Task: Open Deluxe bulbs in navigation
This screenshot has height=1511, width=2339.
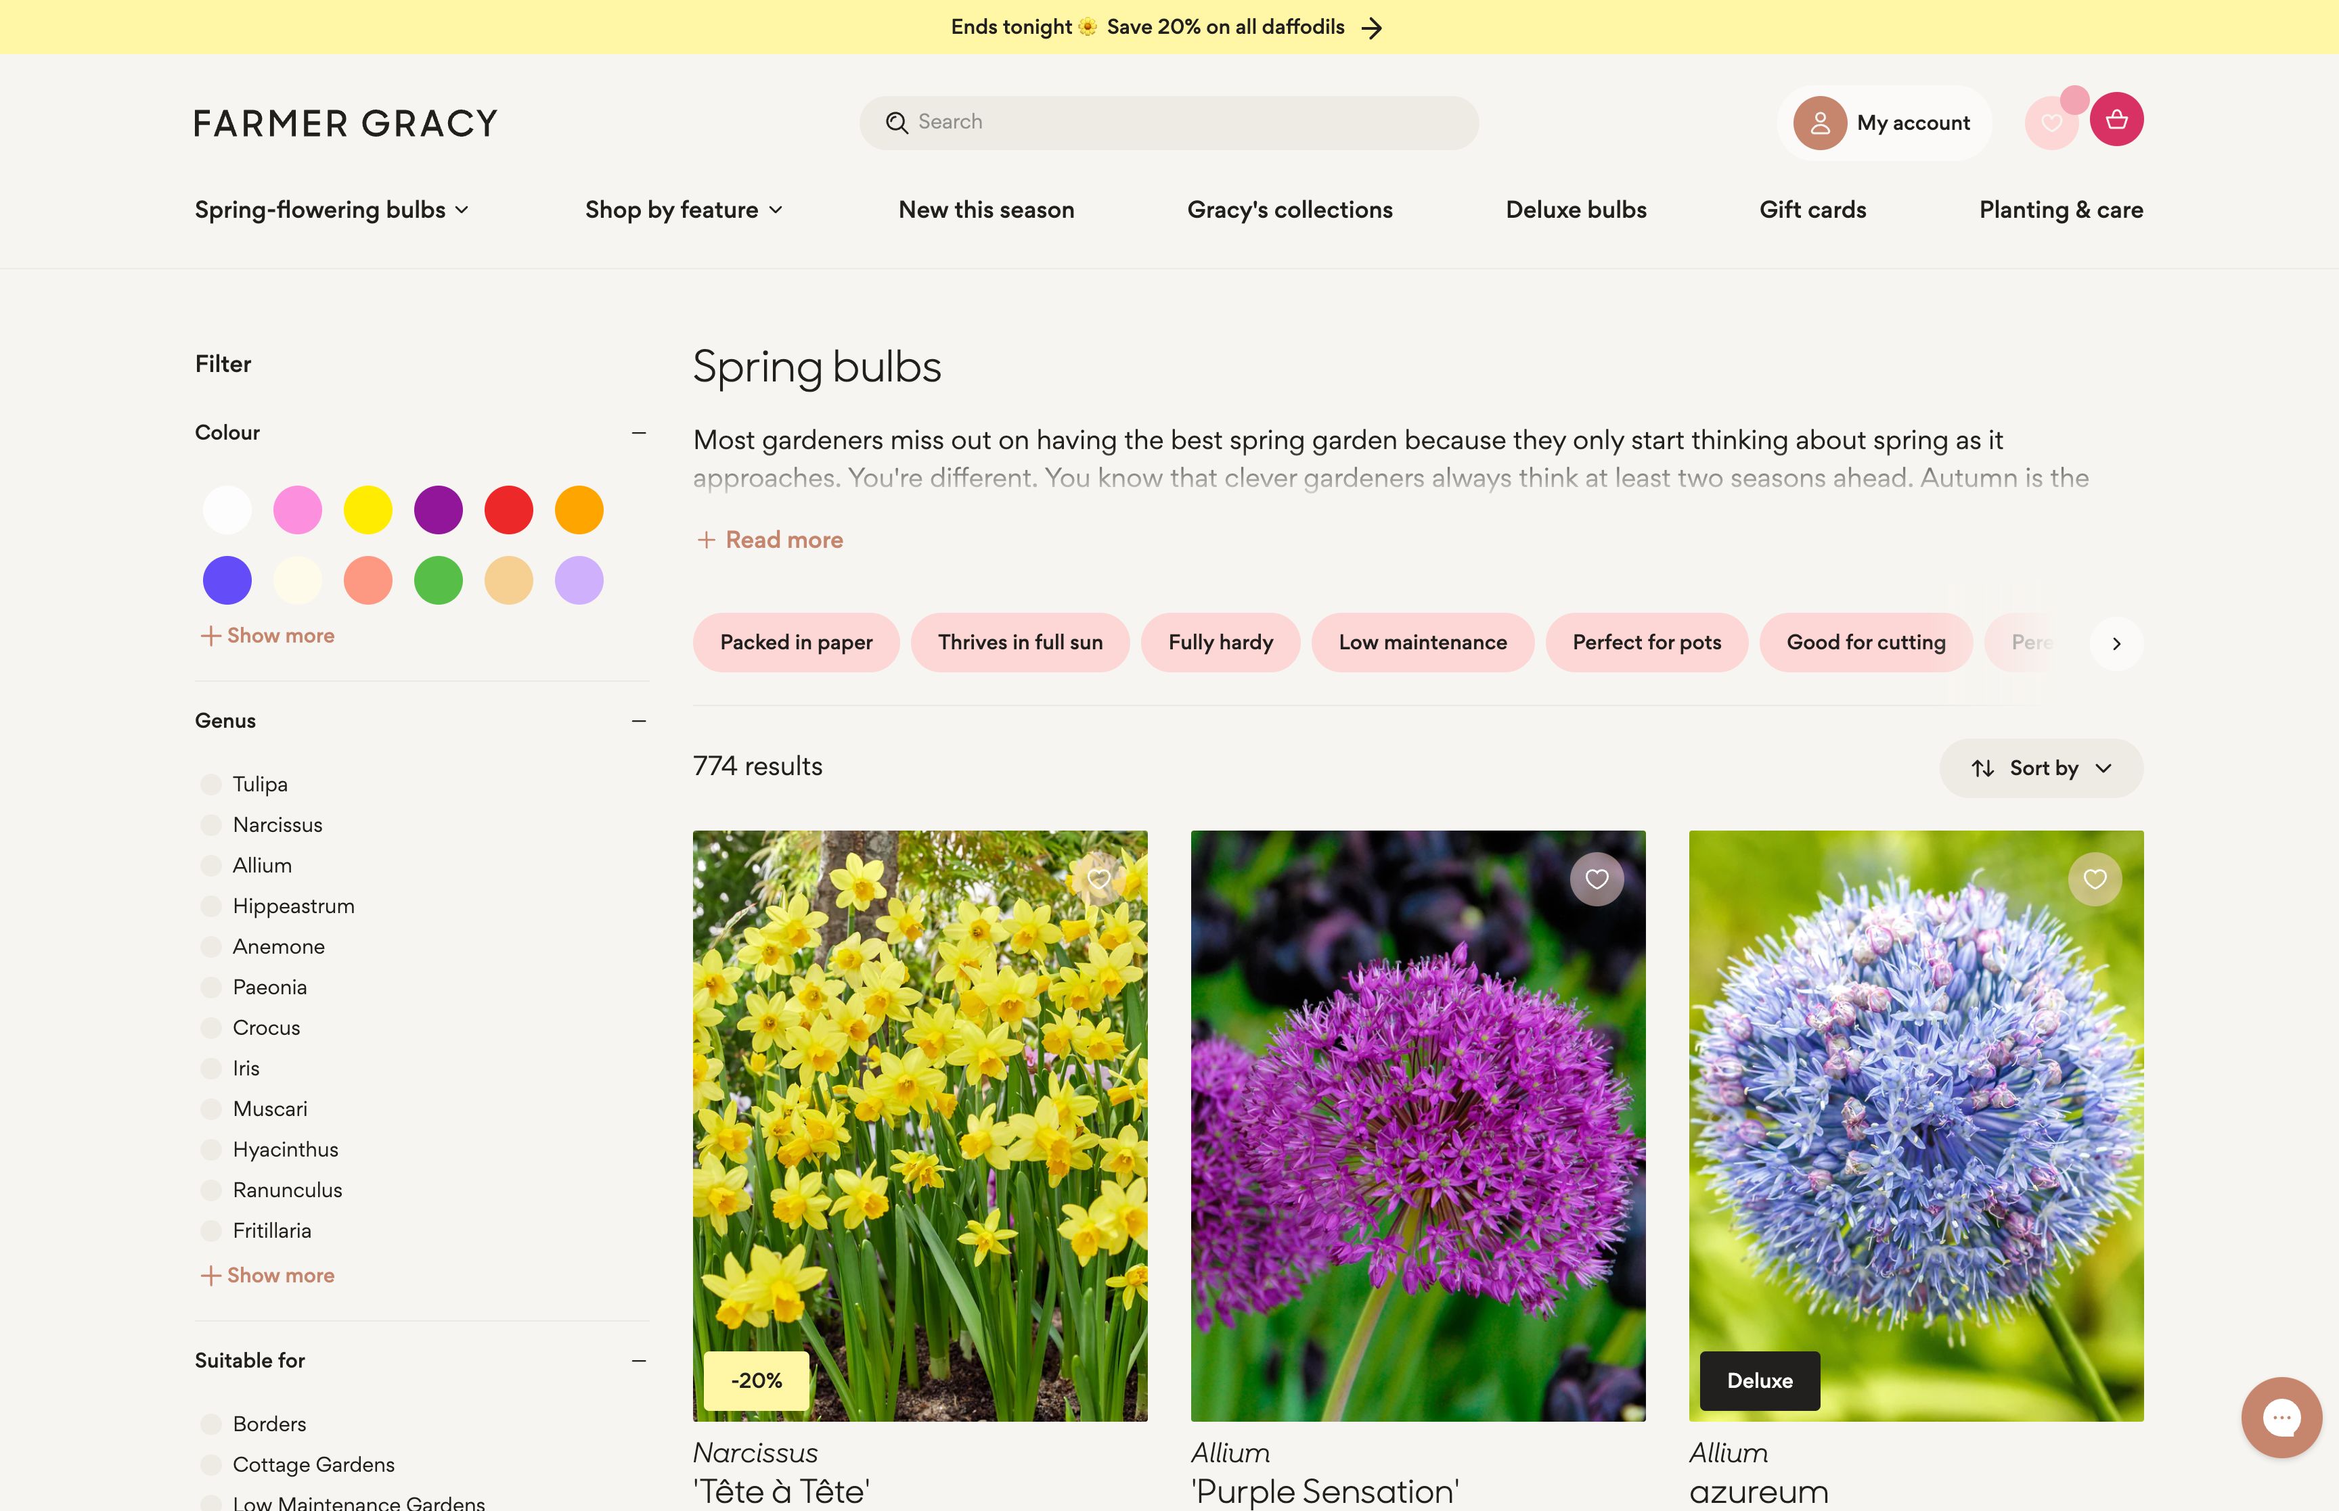Action: click(1576, 210)
